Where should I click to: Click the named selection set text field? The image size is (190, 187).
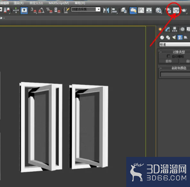click(x=84, y=9)
